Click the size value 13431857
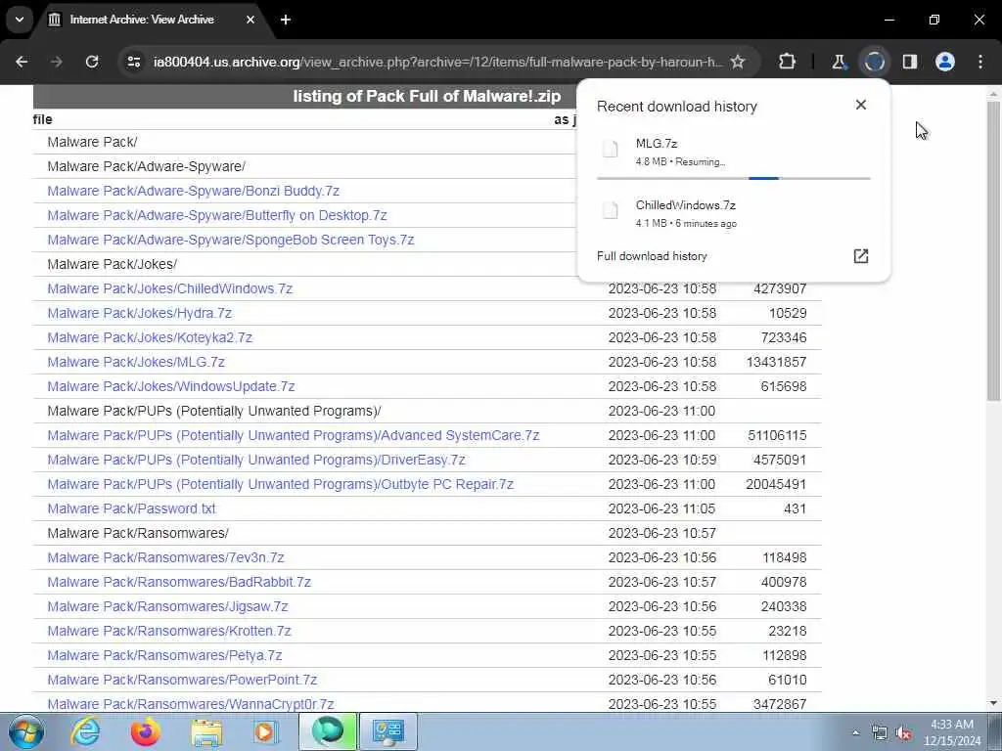The height and width of the screenshot is (751, 1002). [x=776, y=362]
